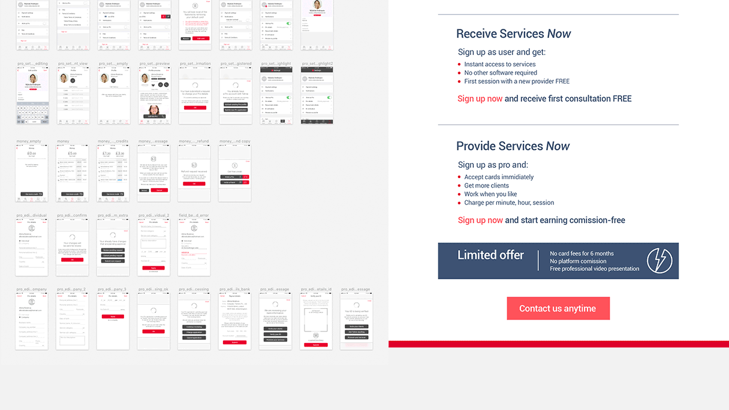Screen dimensions: 729x410
Task: Click the Service description field in pro_edi...vidual_2
Action: (x=153, y=243)
